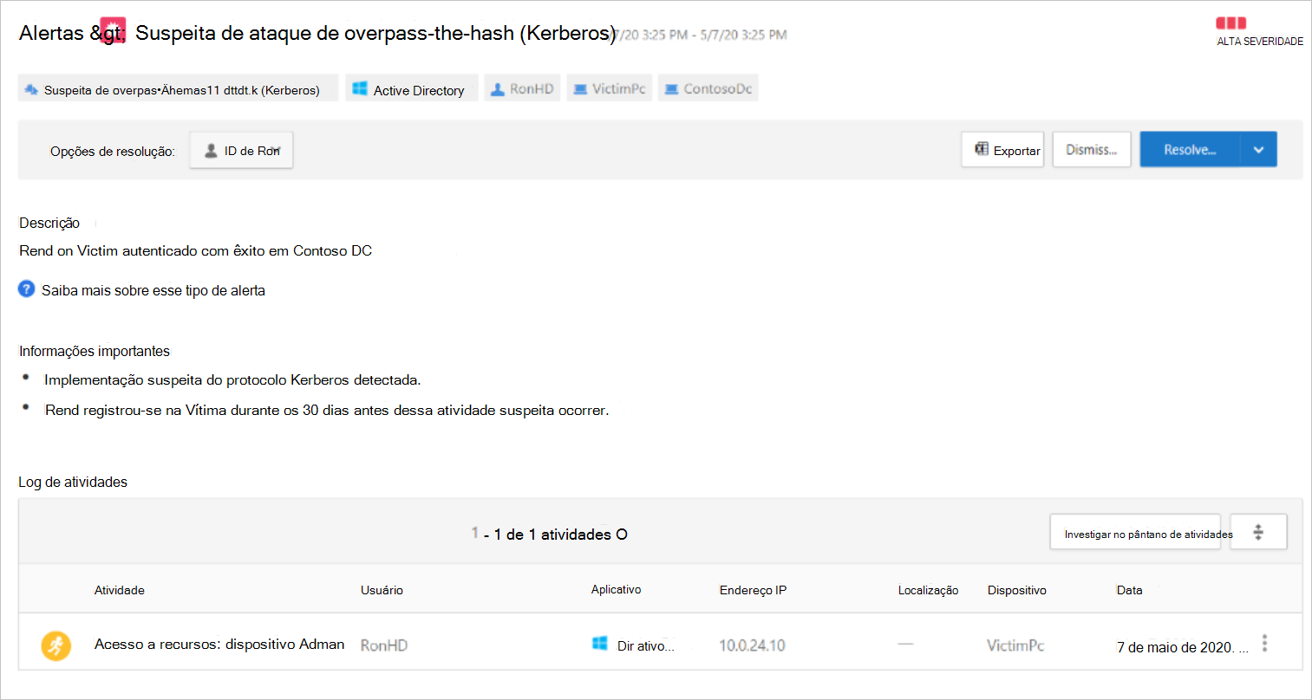Click VictimPc in the Dispositivo column

(1015, 645)
